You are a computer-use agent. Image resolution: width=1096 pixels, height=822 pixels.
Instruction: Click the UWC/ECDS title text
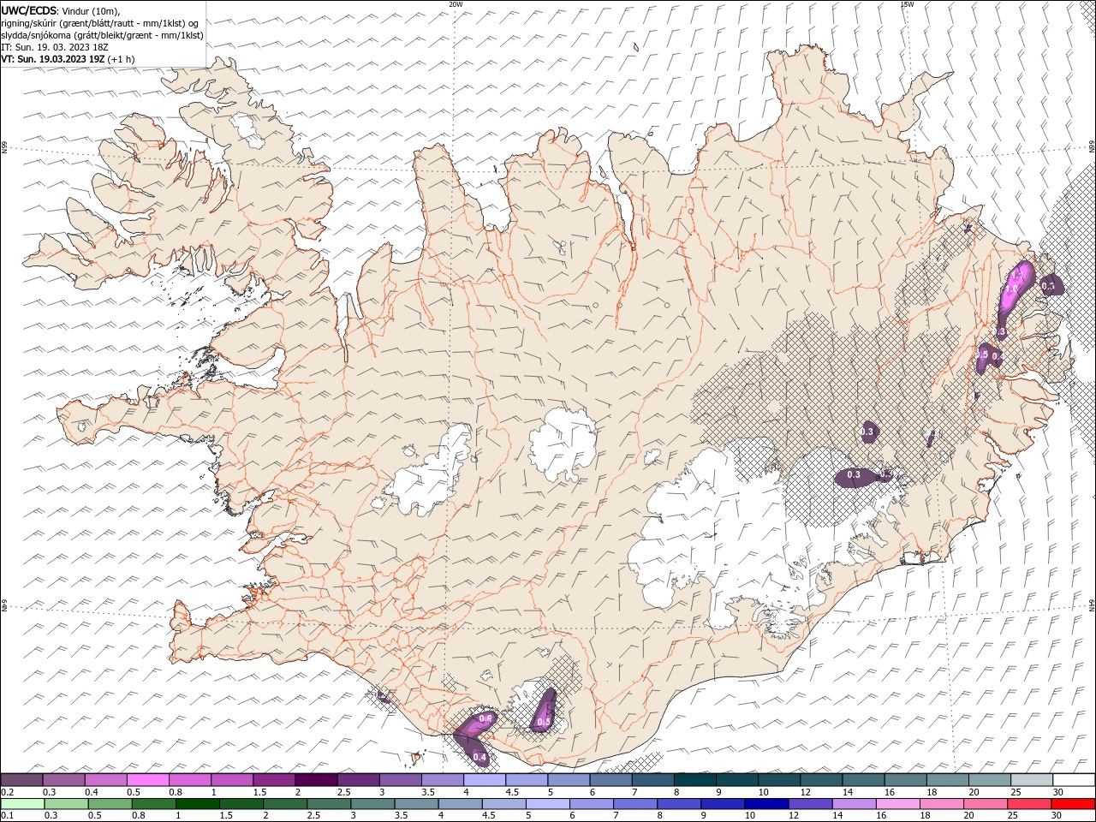28,9
